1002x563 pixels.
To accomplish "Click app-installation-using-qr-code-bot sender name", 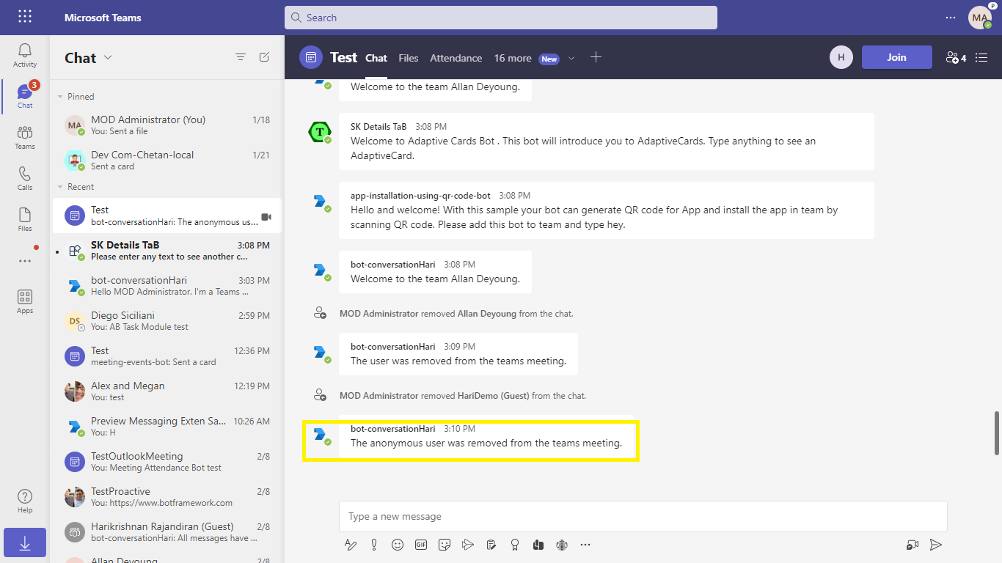I will coord(420,196).
